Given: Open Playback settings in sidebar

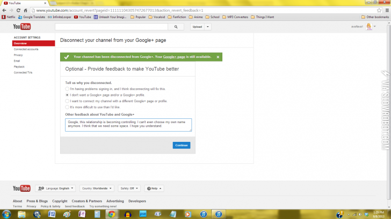Looking at the screenshot, I should pyautogui.click(x=19, y=66).
